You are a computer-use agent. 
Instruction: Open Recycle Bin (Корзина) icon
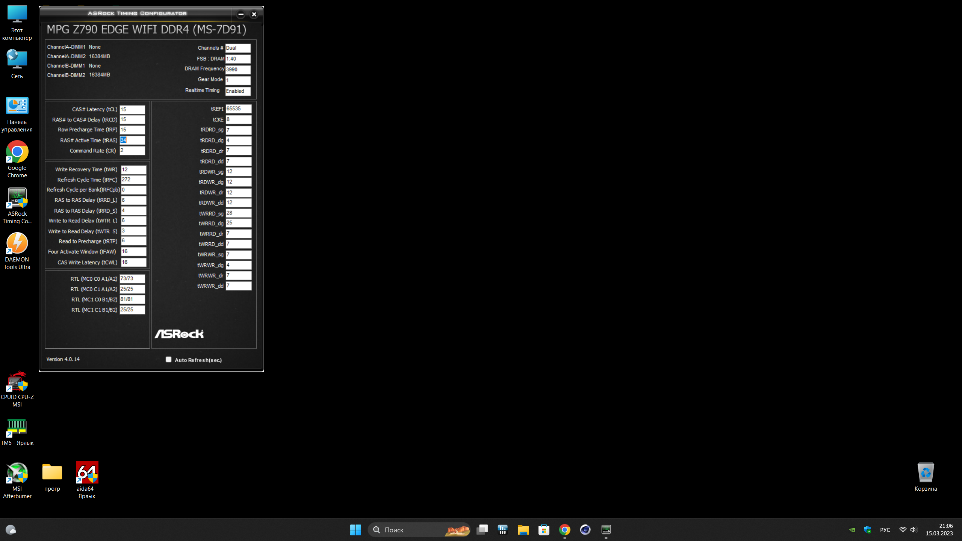point(925,473)
